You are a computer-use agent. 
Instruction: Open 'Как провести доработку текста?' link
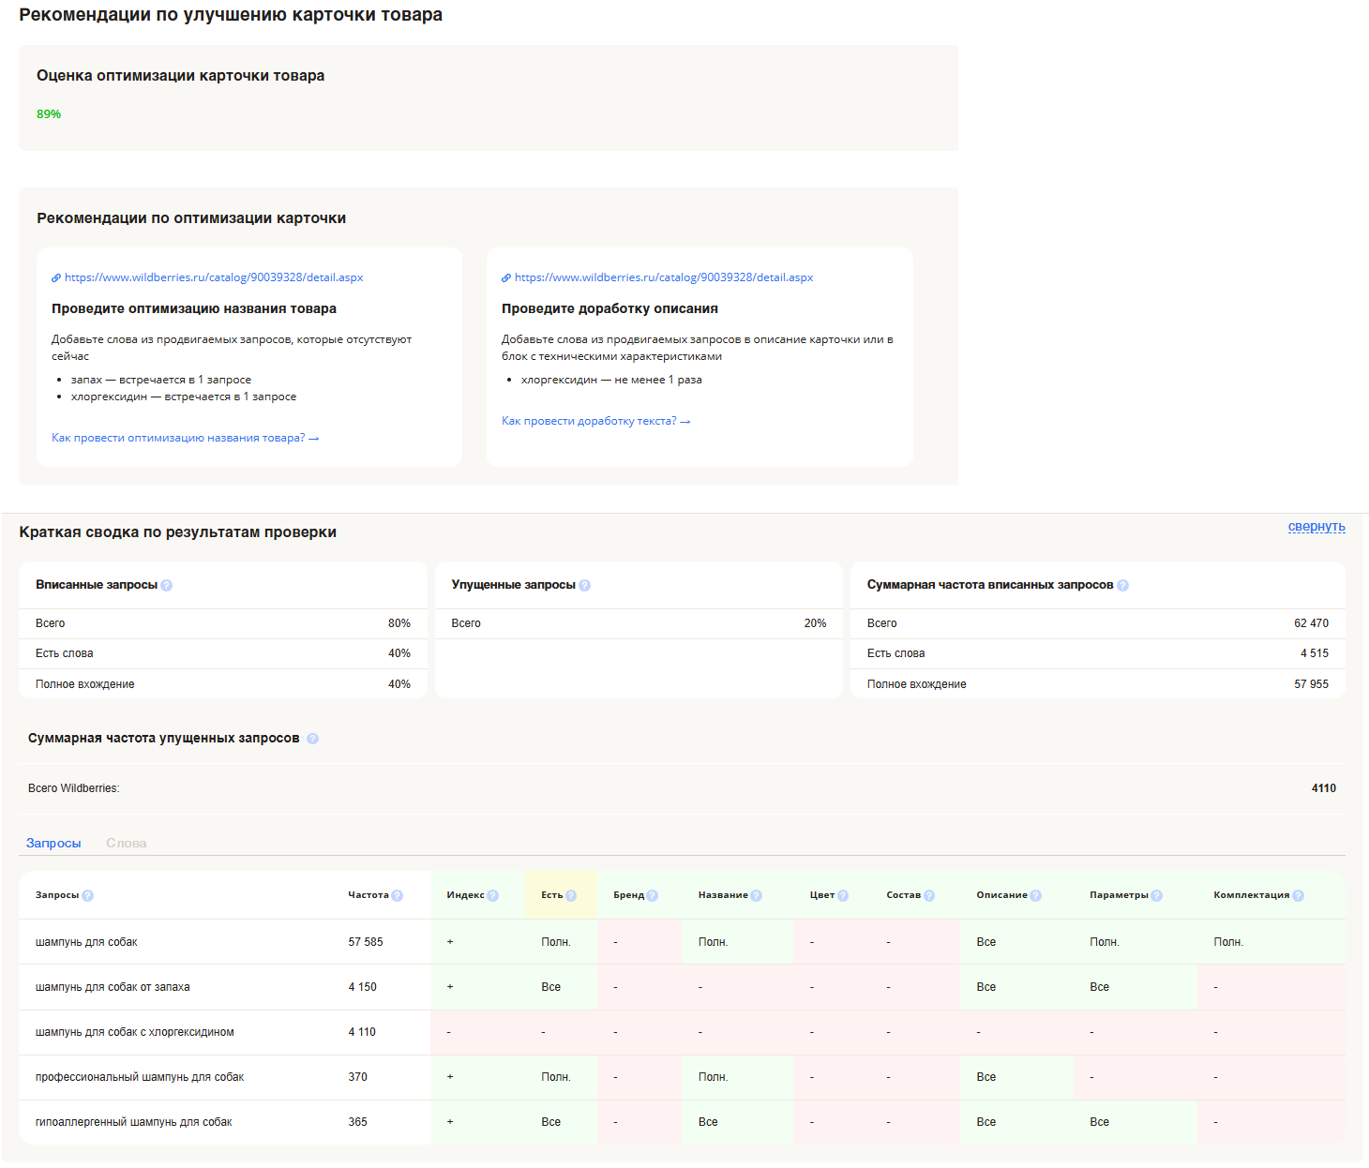click(x=595, y=421)
